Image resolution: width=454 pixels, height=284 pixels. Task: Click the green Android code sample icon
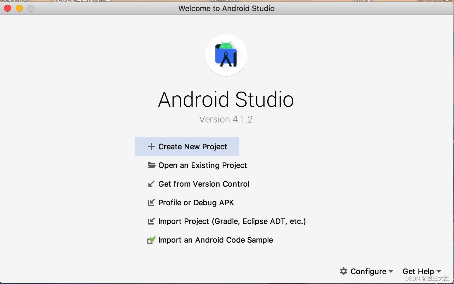click(151, 240)
